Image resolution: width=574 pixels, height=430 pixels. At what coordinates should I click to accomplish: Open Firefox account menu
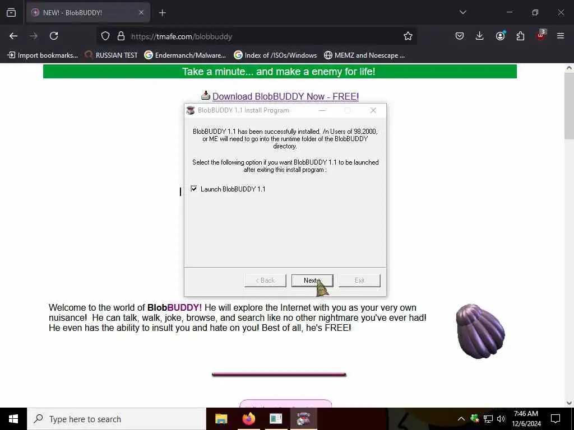[x=500, y=36]
